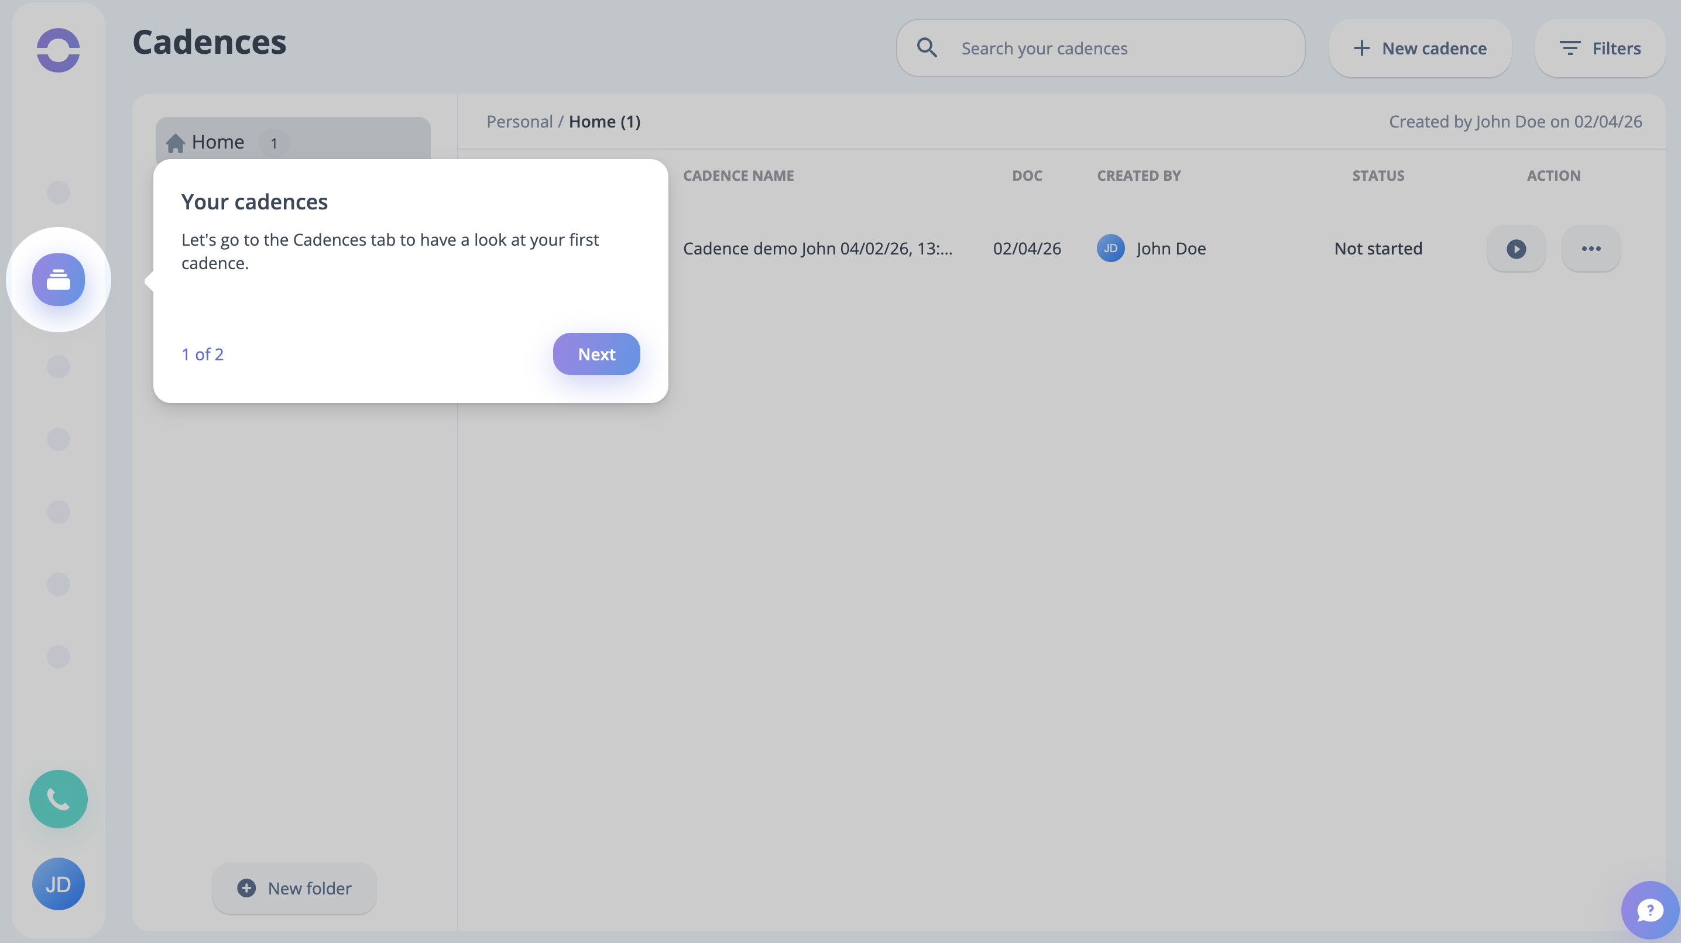Click the search magnifier icon
The height and width of the screenshot is (943, 1681).
pos(927,48)
